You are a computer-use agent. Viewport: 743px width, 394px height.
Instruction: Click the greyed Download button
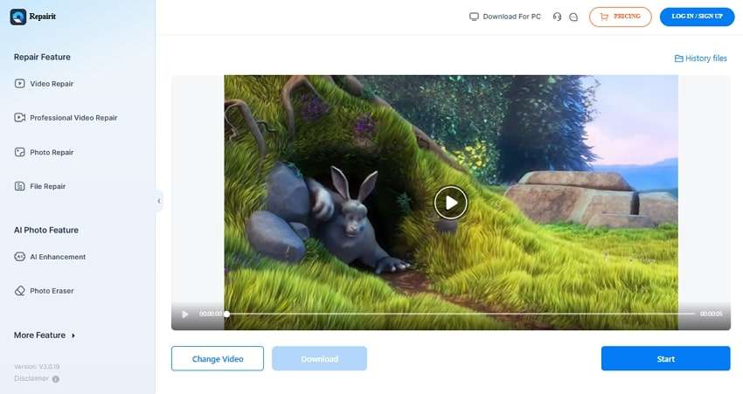point(319,358)
